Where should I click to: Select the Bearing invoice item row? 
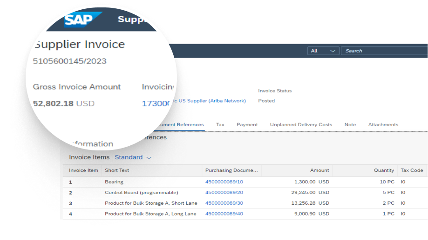[245, 182]
